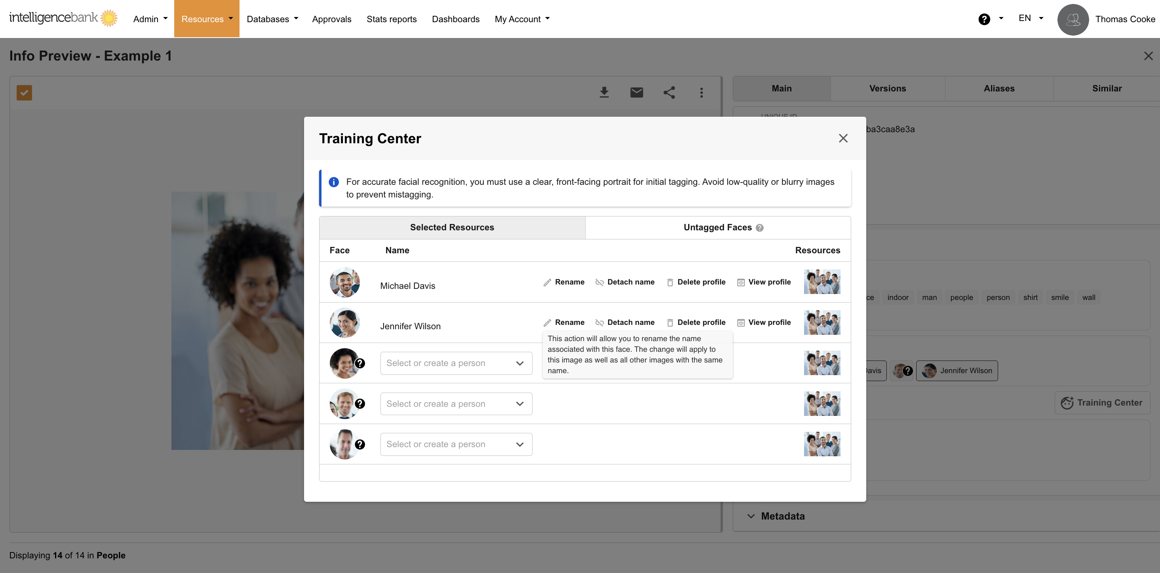Click the help question mark icon in header
1160x573 pixels.
pyautogui.click(x=984, y=19)
